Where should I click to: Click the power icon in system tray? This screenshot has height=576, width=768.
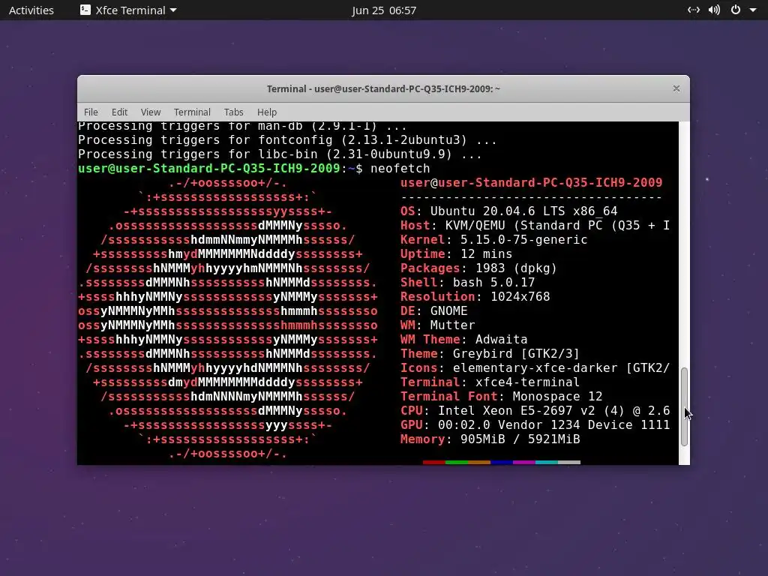click(736, 10)
